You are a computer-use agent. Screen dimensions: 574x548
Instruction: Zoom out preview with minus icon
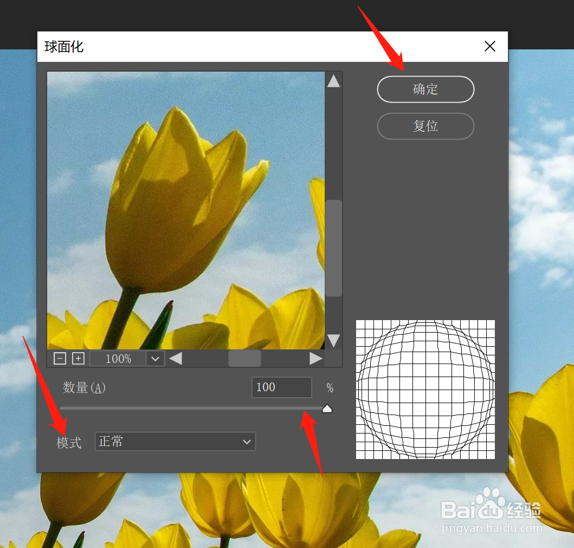tap(60, 359)
